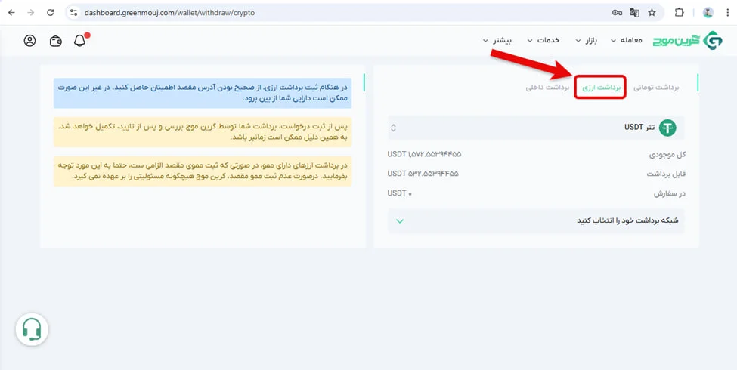The image size is (737, 370).
Task: Click the blue destination address warning notice
Action: tap(203, 94)
